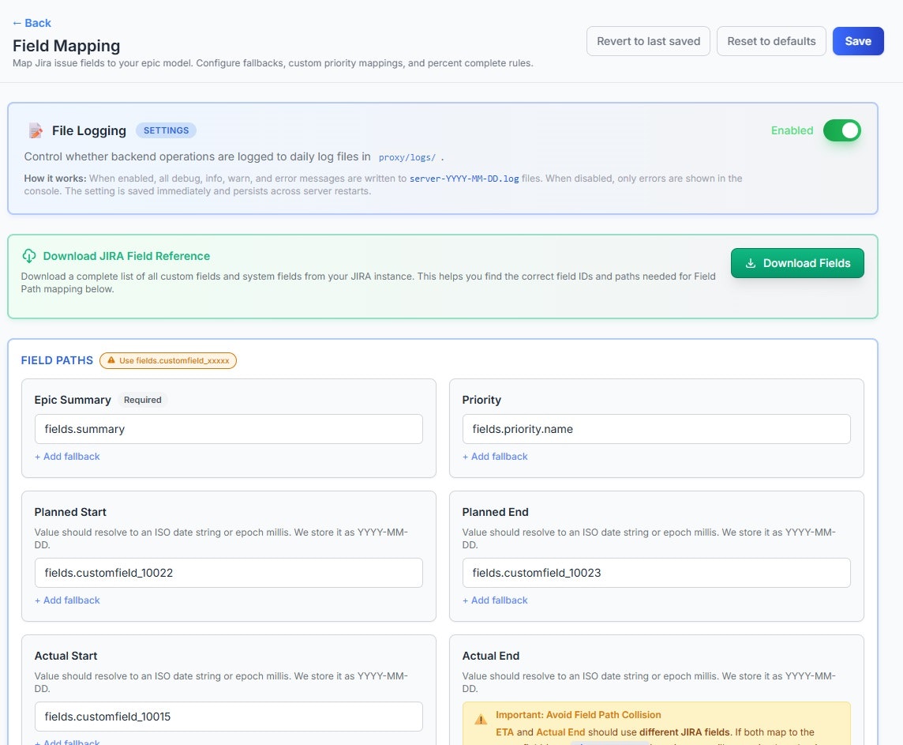
Task: Click the Actual Start field path input
Action: click(228, 717)
